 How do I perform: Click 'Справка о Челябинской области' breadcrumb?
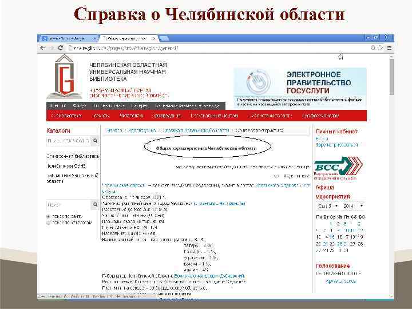(196, 130)
